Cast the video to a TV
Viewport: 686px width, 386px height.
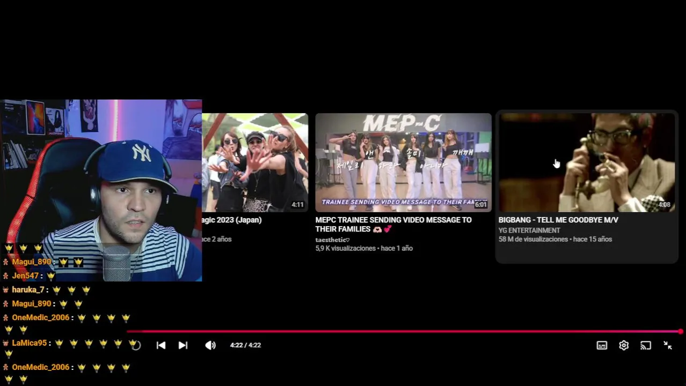click(x=646, y=346)
